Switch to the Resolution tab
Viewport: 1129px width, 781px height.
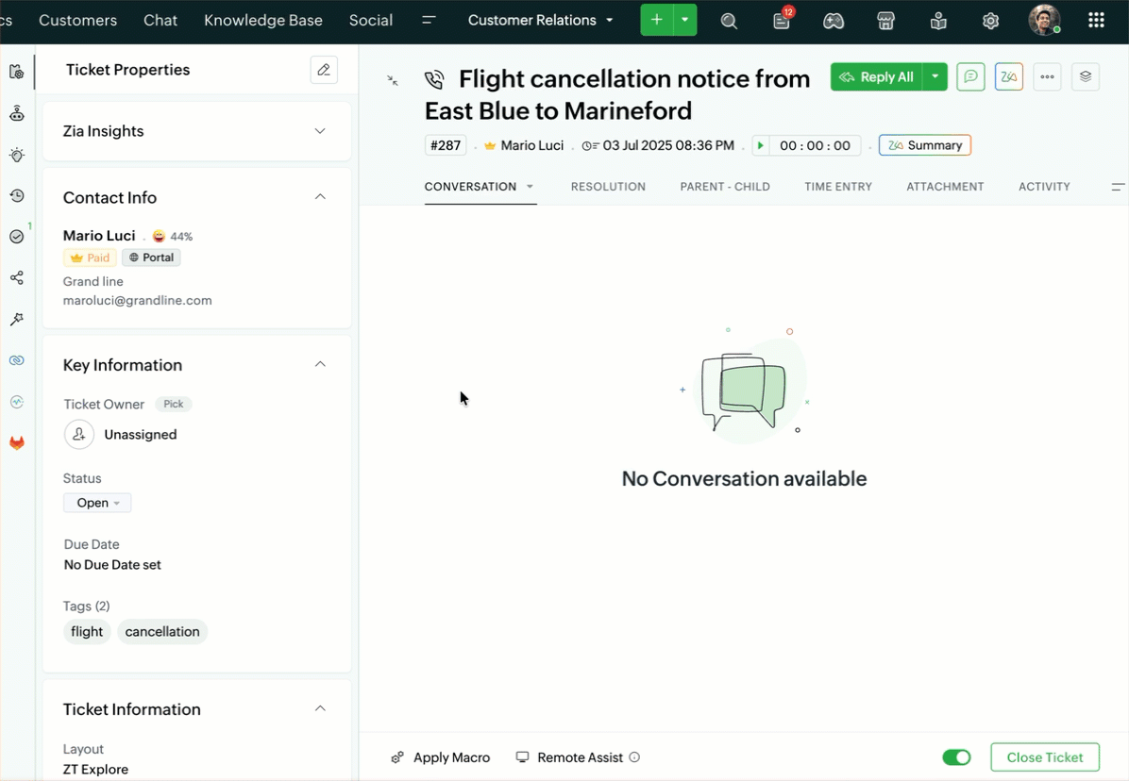(x=608, y=186)
